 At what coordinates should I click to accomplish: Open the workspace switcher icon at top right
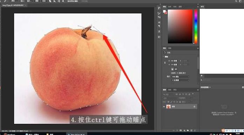tap(240, 1)
